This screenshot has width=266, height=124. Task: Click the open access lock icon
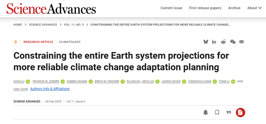pos(15,42)
